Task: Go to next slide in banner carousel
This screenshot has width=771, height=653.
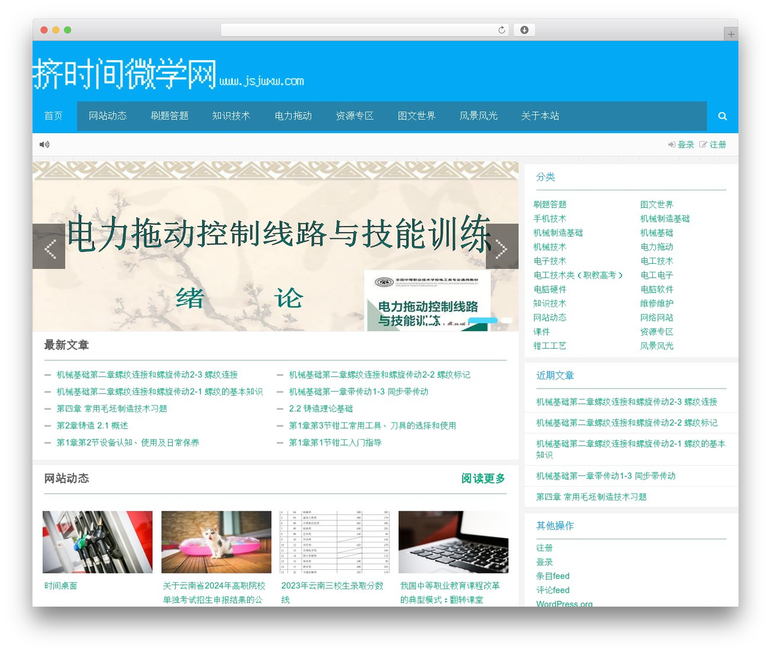Action: tap(502, 246)
